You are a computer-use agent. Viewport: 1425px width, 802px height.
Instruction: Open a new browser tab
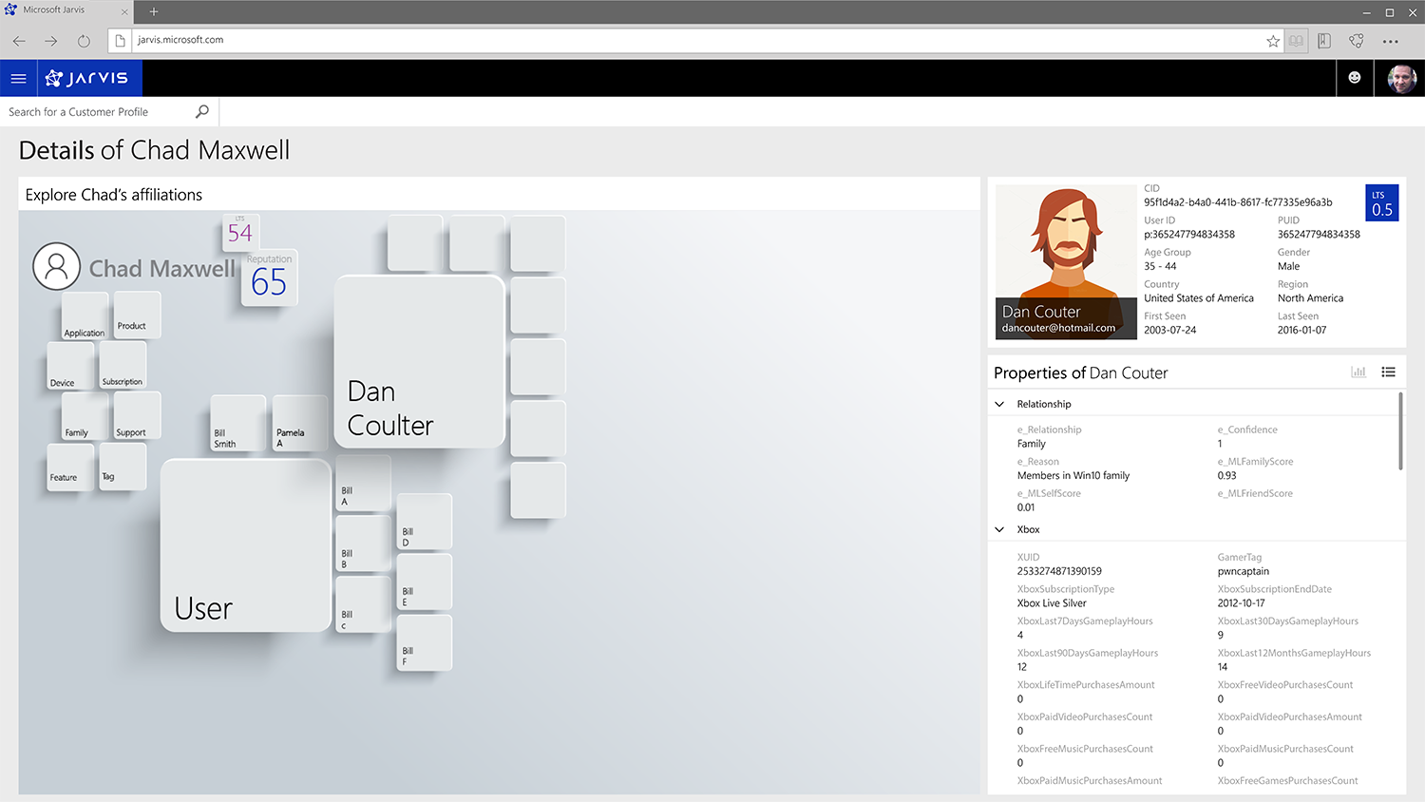(x=154, y=11)
